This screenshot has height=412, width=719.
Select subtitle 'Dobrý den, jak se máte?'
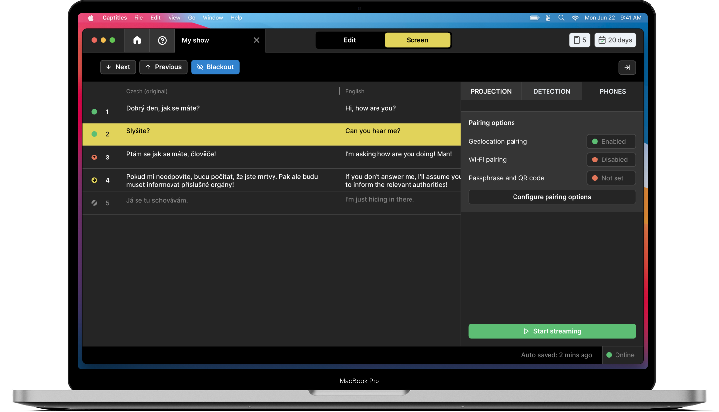[x=163, y=109]
